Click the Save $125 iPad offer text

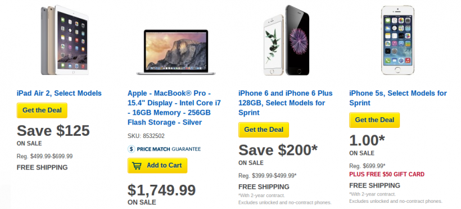click(x=53, y=131)
